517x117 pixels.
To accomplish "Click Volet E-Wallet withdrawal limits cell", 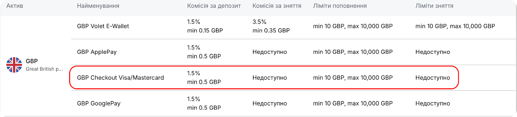I will (x=455, y=26).
